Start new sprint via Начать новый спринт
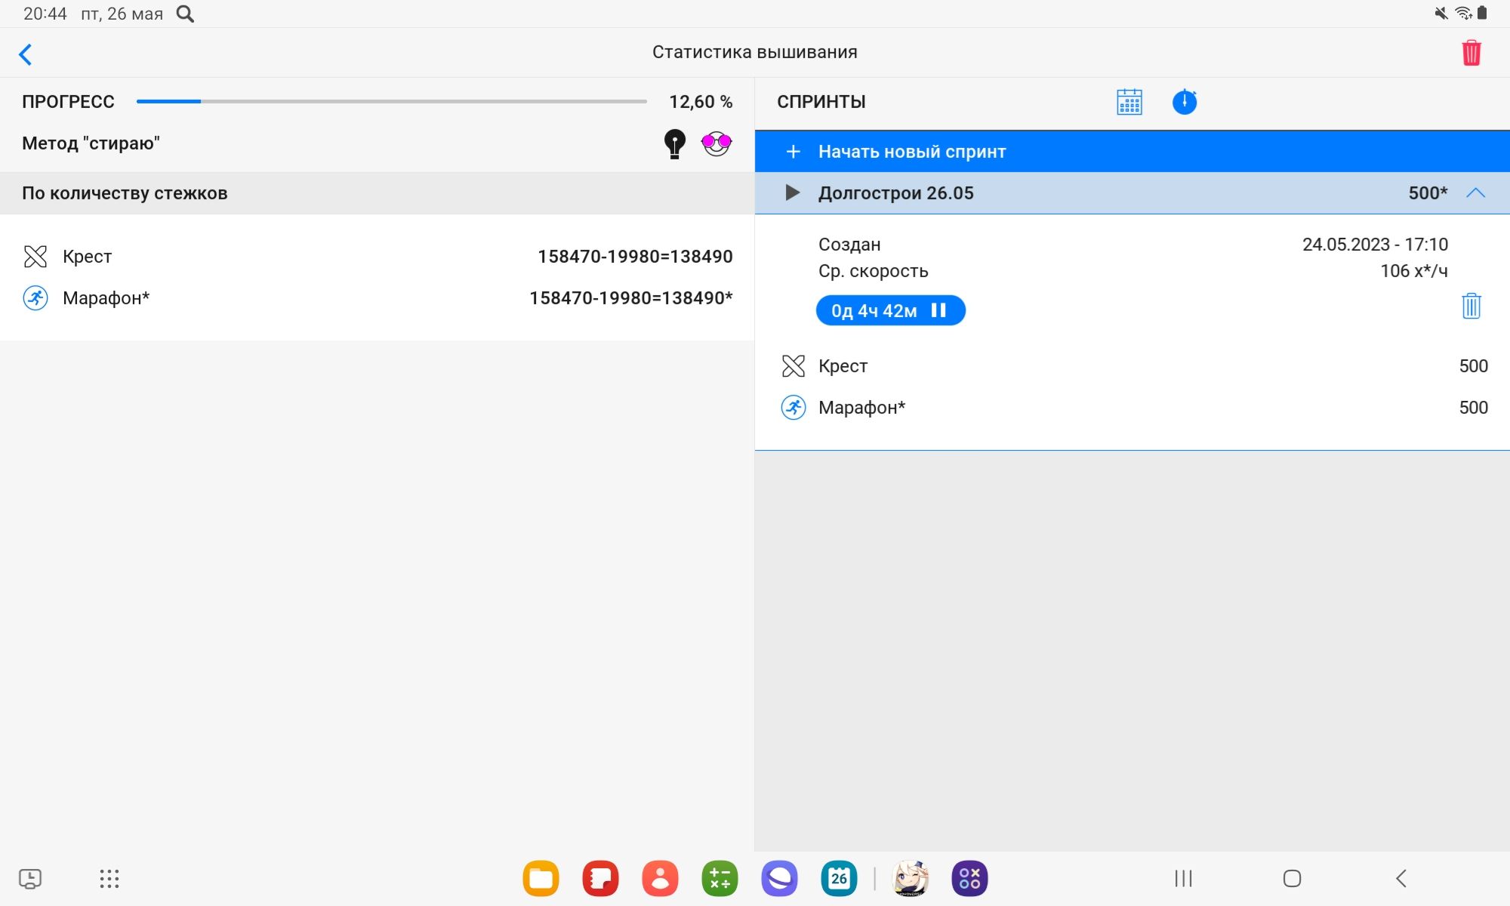This screenshot has width=1510, height=906. (911, 152)
